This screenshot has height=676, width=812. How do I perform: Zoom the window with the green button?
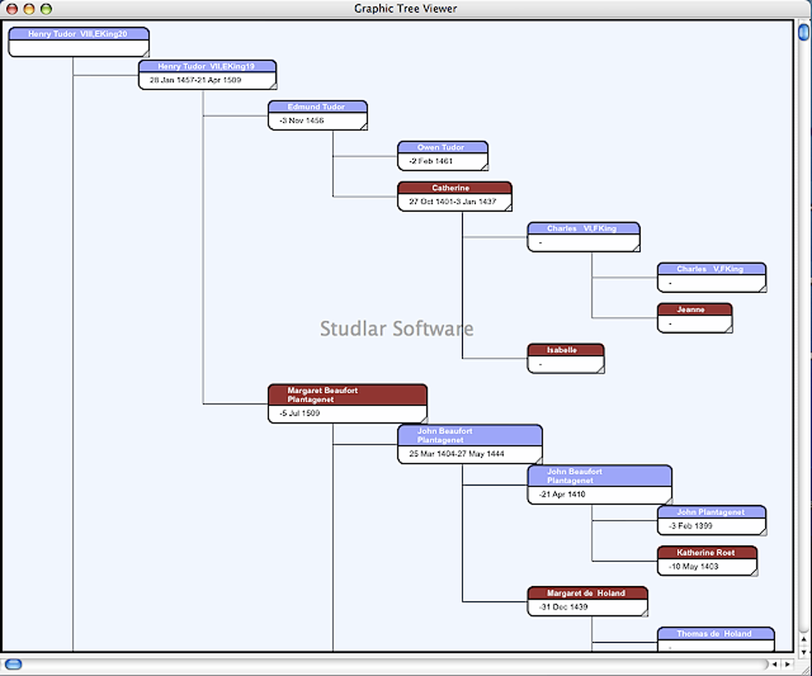[x=46, y=9]
